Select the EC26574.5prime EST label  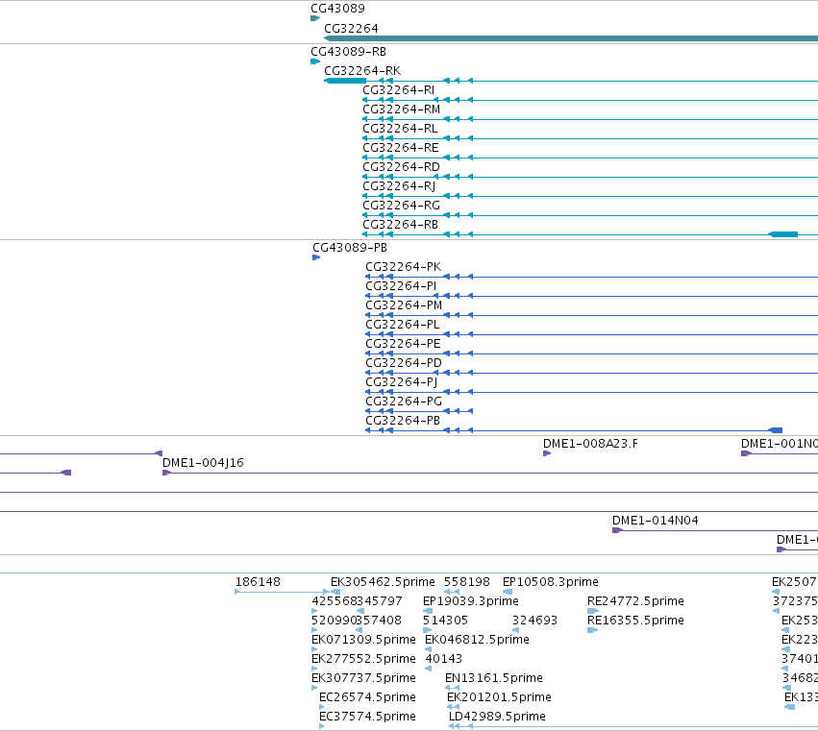tap(367, 697)
